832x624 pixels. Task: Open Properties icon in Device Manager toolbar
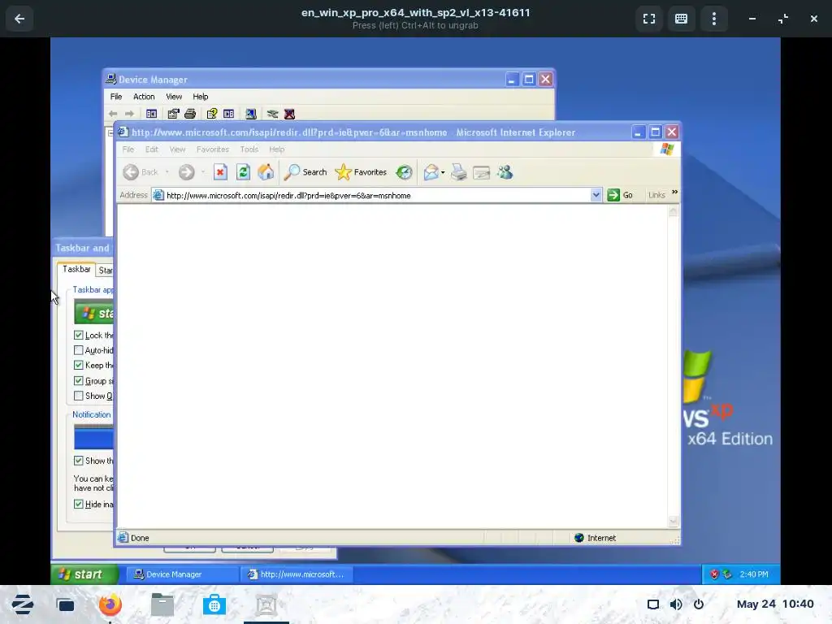coord(173,114)
